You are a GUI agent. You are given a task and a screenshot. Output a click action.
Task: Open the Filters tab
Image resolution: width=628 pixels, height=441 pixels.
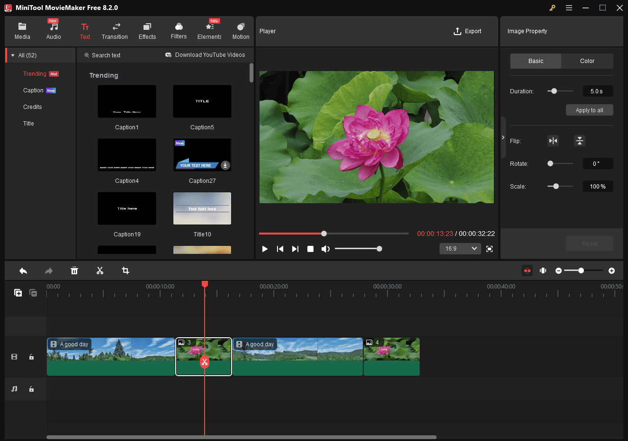179,31
